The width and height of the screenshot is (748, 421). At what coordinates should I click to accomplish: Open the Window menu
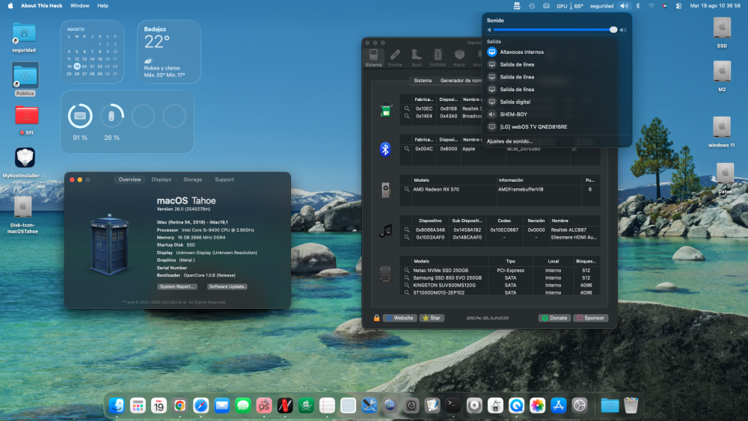tap(80, 6)
